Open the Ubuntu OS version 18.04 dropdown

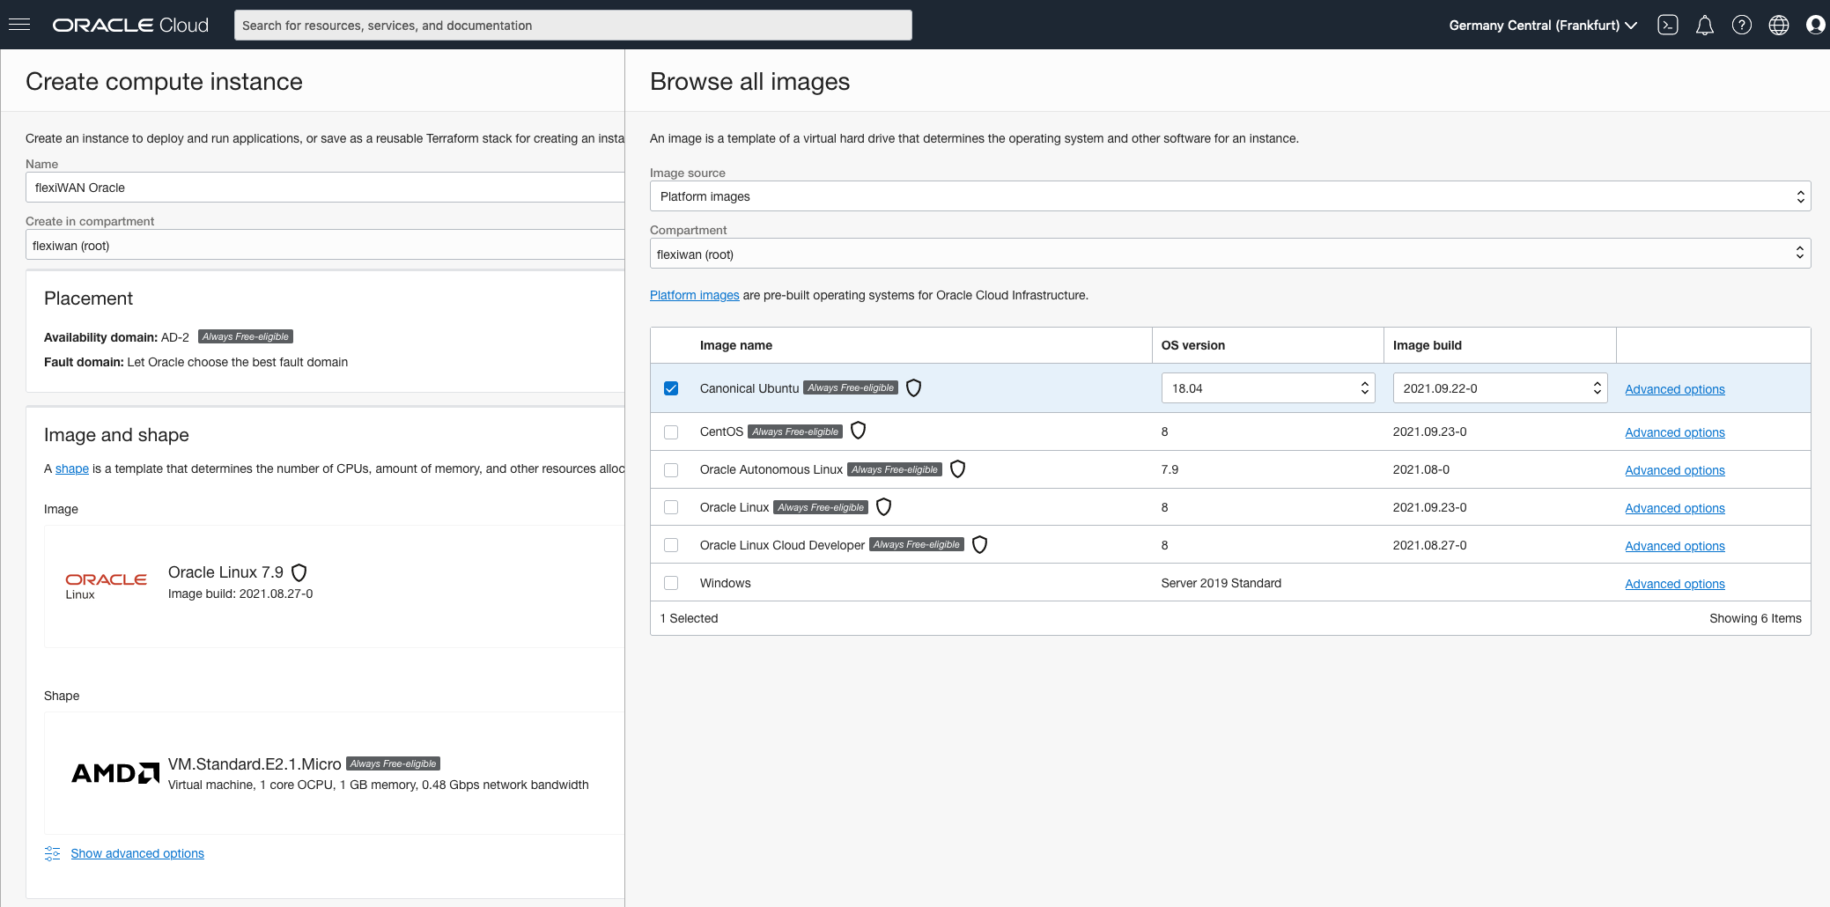pos(1267,388)
